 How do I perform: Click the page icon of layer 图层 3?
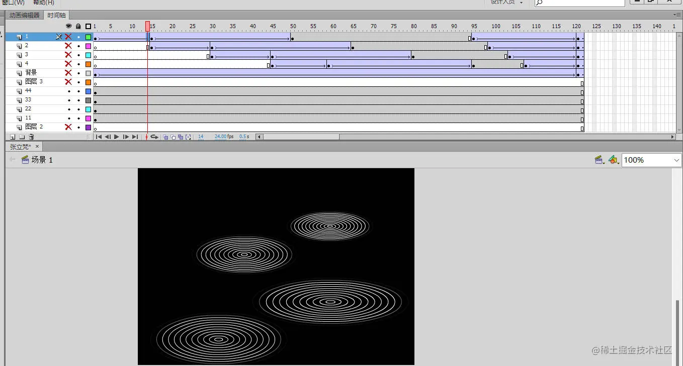pos(19,82)
